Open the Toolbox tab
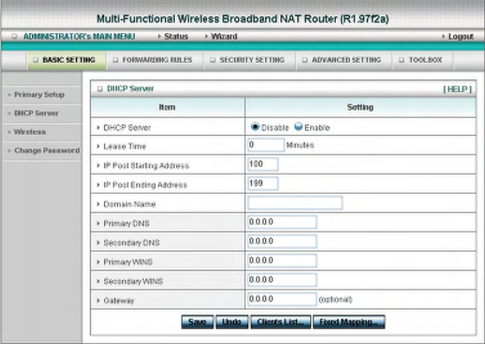 click(x=423, y=60)
